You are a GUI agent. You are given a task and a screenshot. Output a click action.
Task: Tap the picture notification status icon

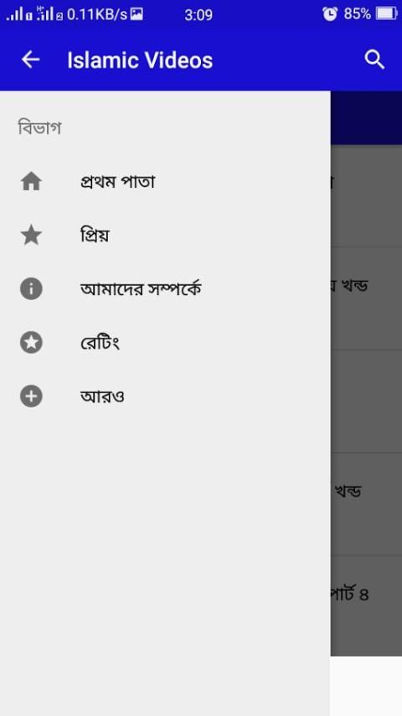[x=137, y=14]
